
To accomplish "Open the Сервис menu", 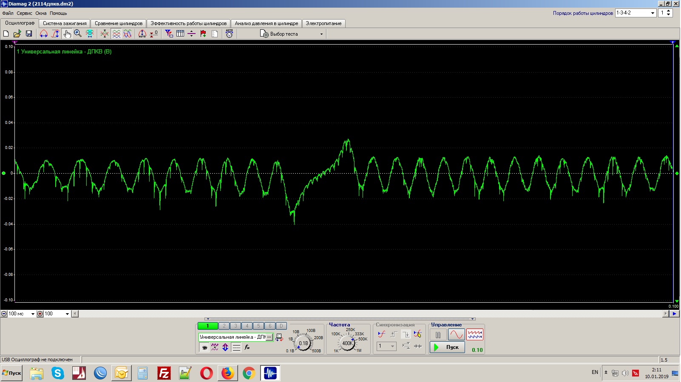I will coord(24,13).
